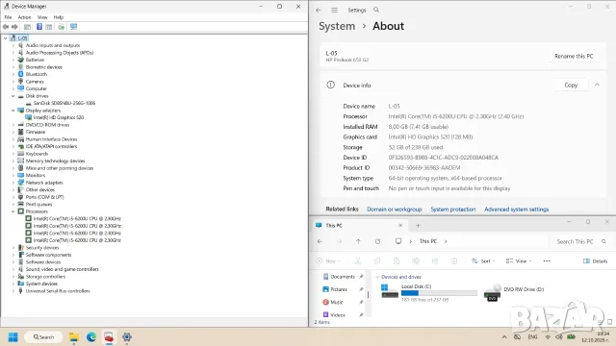Collapse the Disk drives category
Screen dimensions: 616x346
pyautogui.click(x=13, y=96)
